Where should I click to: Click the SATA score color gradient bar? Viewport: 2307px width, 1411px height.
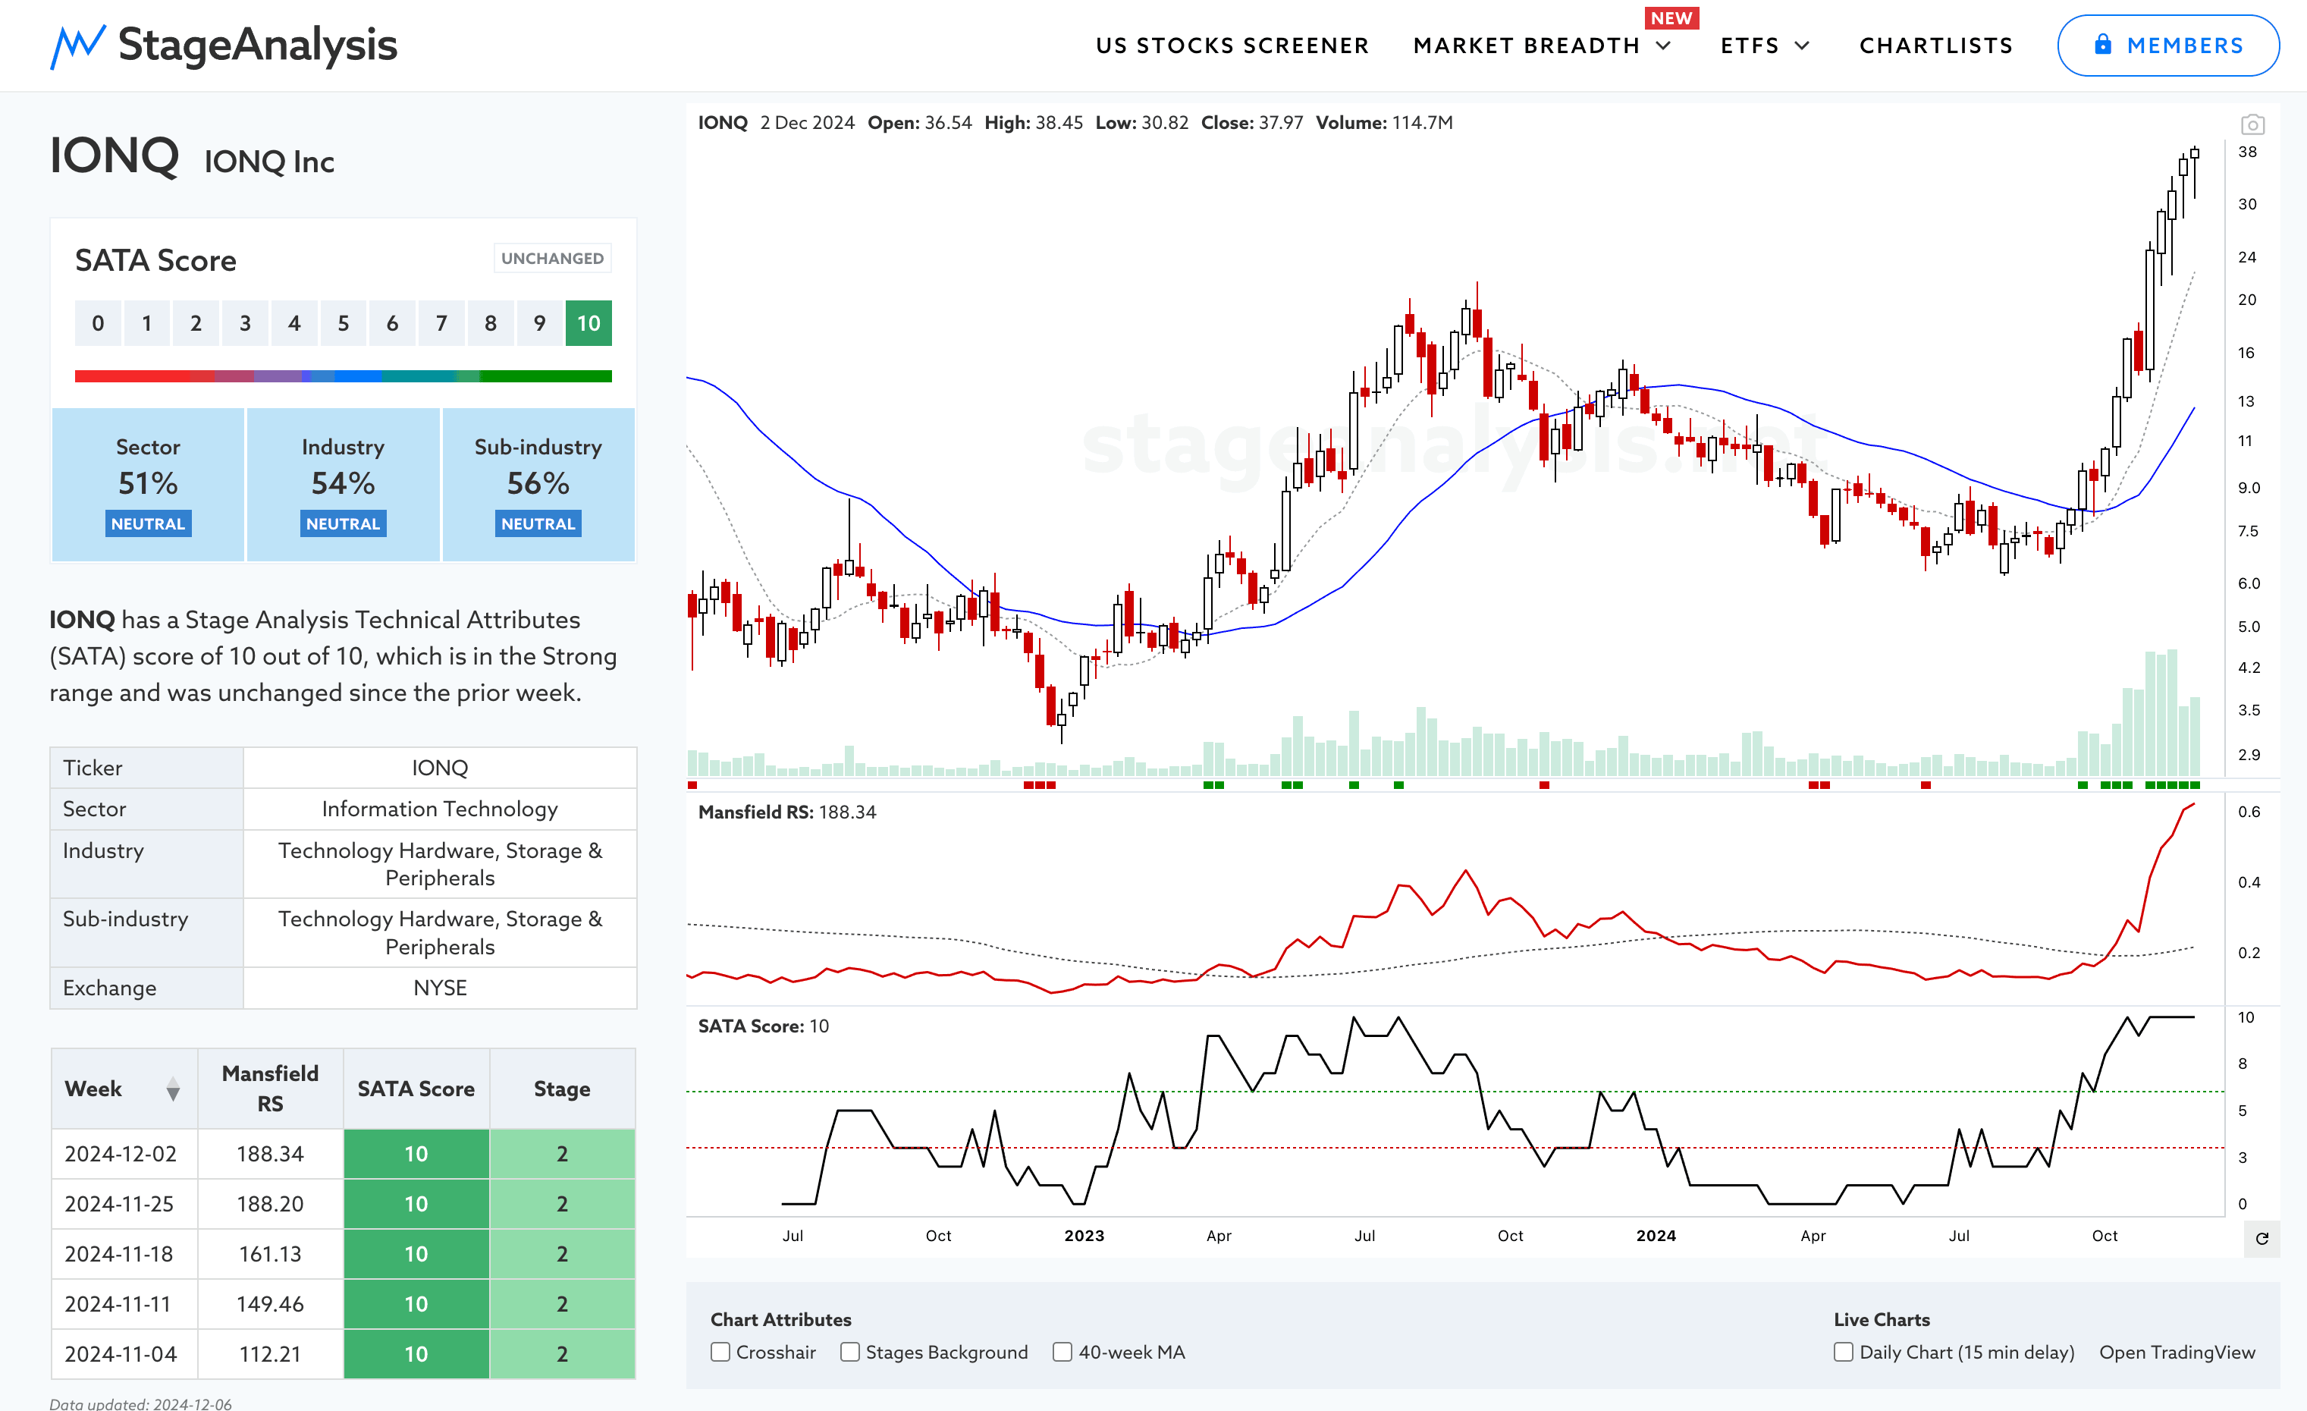click(x=343, y=376)
